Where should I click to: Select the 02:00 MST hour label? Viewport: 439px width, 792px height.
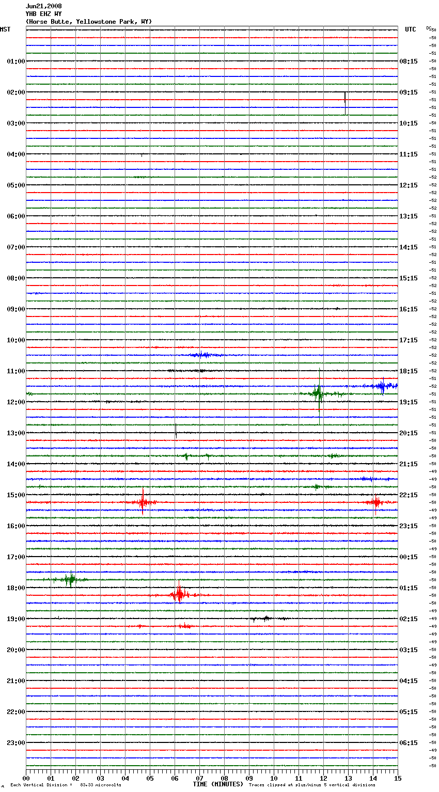click(15, 92)
